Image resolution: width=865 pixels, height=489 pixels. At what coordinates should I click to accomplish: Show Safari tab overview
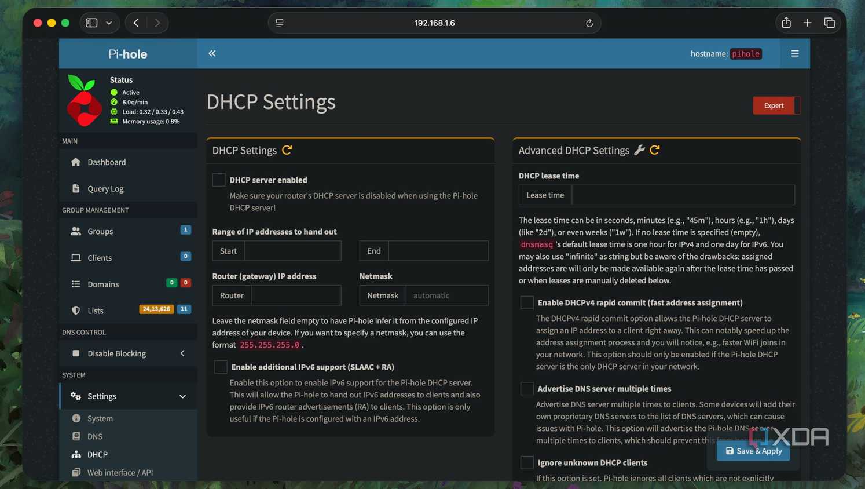click(x=830, y=23)
